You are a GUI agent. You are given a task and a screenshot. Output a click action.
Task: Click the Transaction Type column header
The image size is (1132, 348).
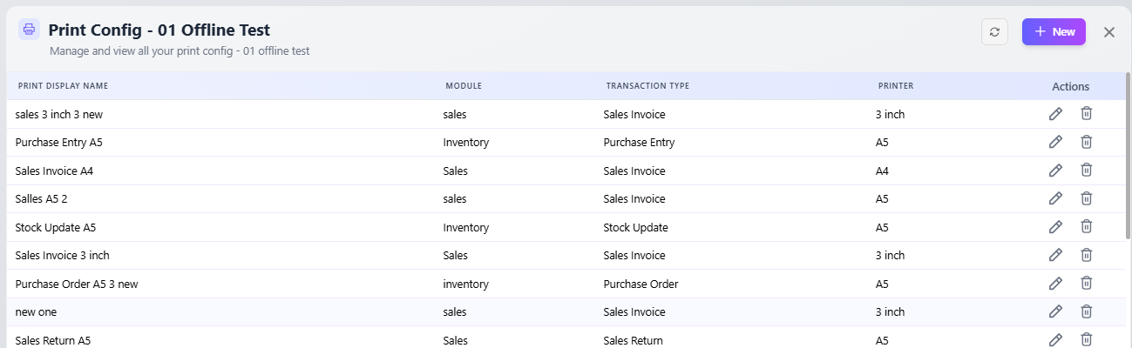pyautogui.click(x=647, y=86)
